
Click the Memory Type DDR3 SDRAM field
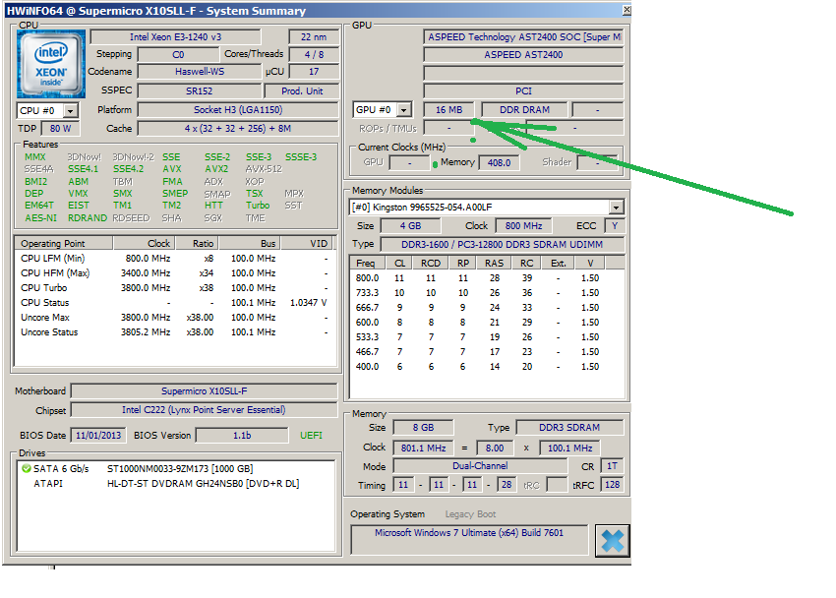[568, 428]
